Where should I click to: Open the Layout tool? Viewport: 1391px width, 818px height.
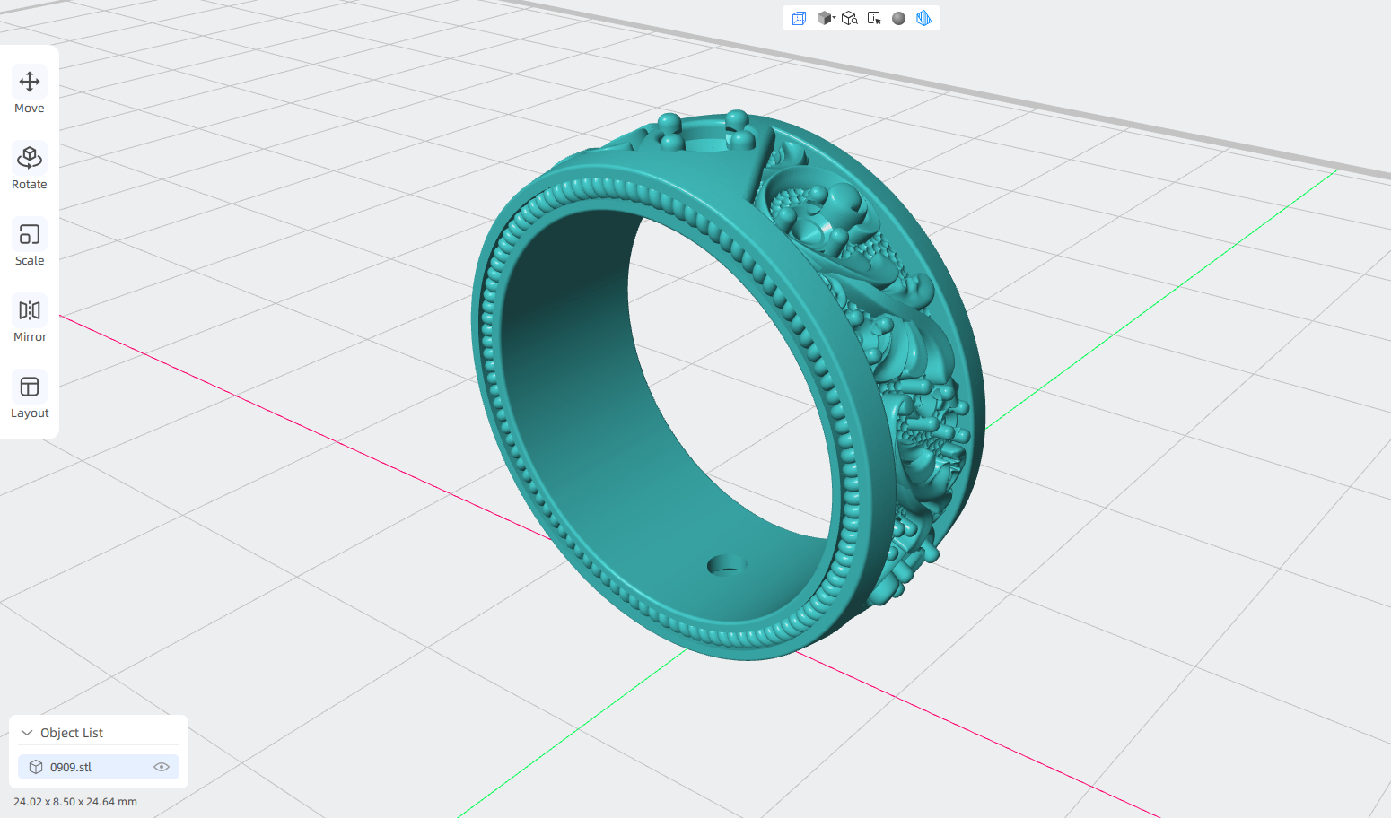pos(30,396)
